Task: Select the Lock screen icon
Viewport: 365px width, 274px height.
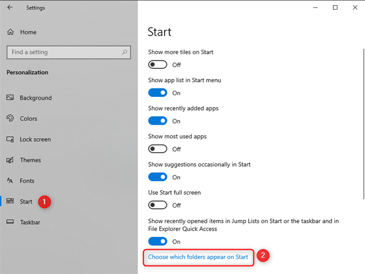Action: point(10,139)
